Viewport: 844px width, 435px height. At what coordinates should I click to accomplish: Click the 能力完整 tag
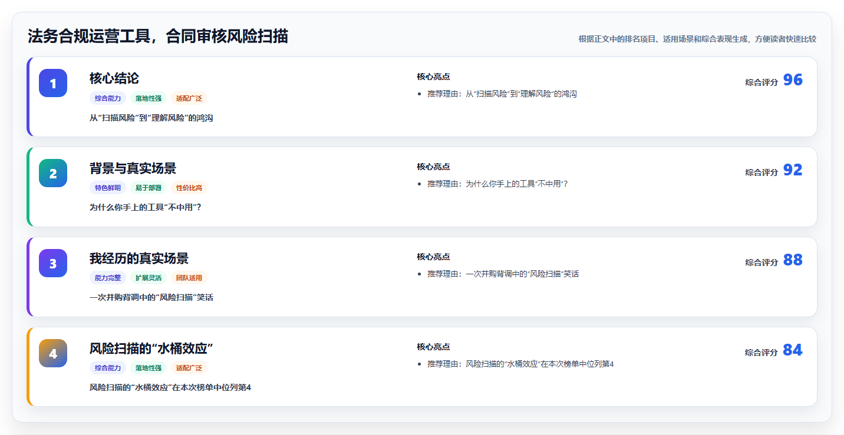[x=108, y=278]
